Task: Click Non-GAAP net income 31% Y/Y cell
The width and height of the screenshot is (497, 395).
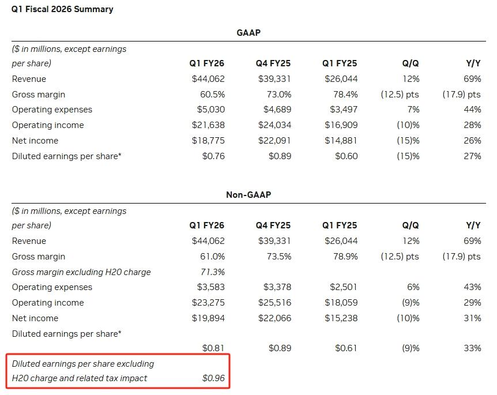Action: coord(472,318)
